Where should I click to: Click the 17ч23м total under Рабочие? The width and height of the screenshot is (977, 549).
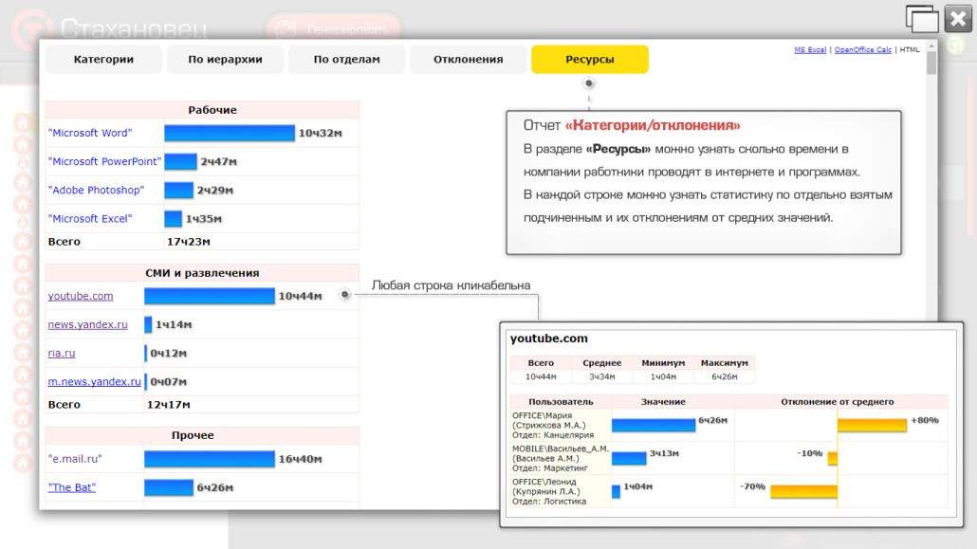tap(188, 242)
